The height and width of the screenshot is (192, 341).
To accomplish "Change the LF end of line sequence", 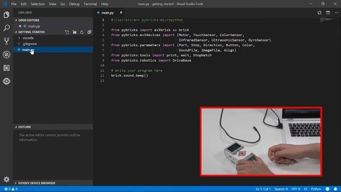I will 305,189.
